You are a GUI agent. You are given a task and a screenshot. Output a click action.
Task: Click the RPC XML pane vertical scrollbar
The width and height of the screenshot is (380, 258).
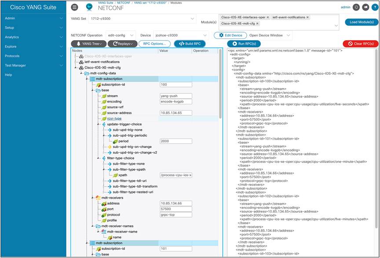[x=376, y=138]
